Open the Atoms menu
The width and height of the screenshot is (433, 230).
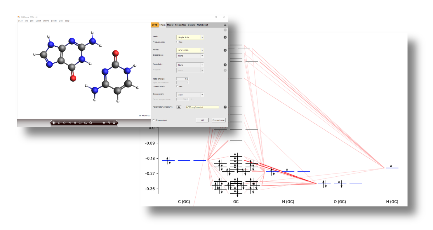46,21
